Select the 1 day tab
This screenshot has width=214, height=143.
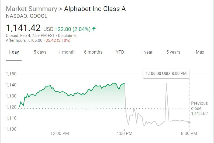coord(14,52)
